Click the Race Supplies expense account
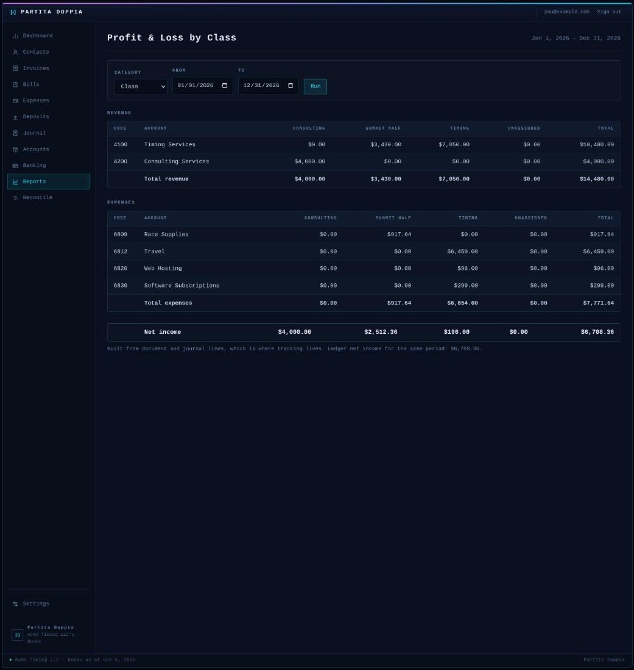The height and width of the screenshot is (670, 634). point(166,234)
